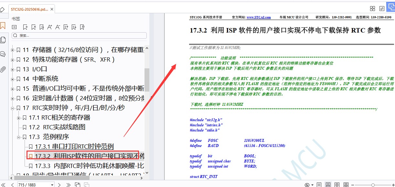The width and height of the screenshot is (395, 187).
Task: Open the bookmark options list icon
Action: [14, 27]
